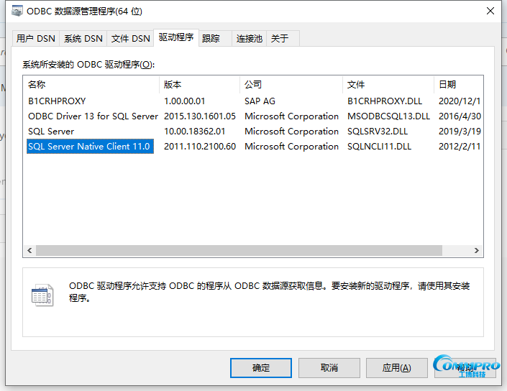Click the 应用(A) button
This screenshot has width=507, height=391.
396,367
